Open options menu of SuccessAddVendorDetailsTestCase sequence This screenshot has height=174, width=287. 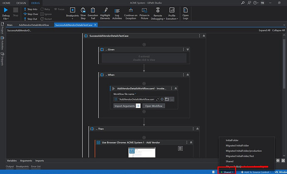click(200, 36)
